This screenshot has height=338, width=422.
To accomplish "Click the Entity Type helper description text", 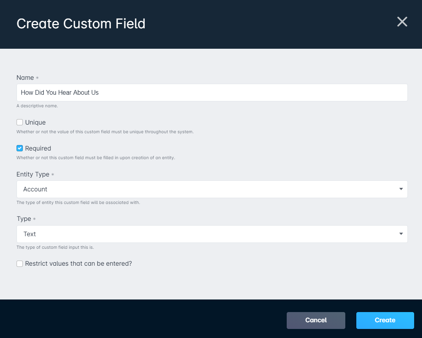I will [x=78, y=202].
